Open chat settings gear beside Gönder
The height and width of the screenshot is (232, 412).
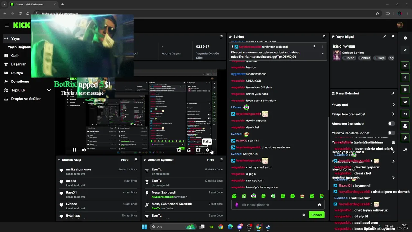click(304, 215)
